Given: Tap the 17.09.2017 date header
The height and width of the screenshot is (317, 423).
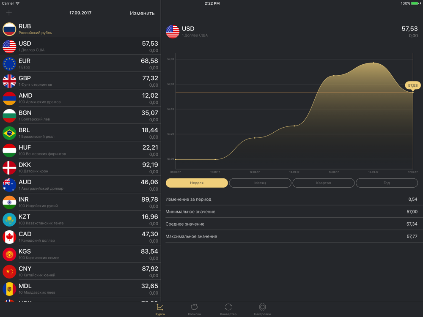Looking at the screenshot, I should coord(80,13).
